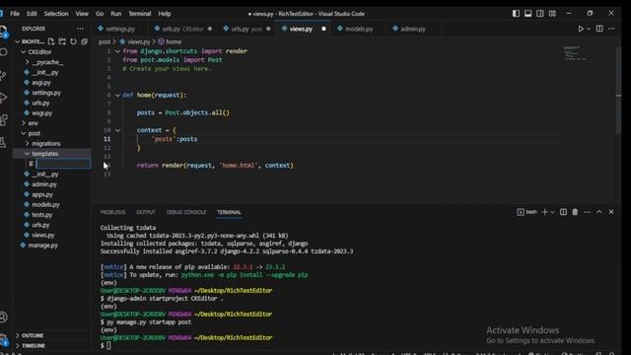Create a new folder in Explorer
The image size is (631, 355).
click(x=62, y=41)
